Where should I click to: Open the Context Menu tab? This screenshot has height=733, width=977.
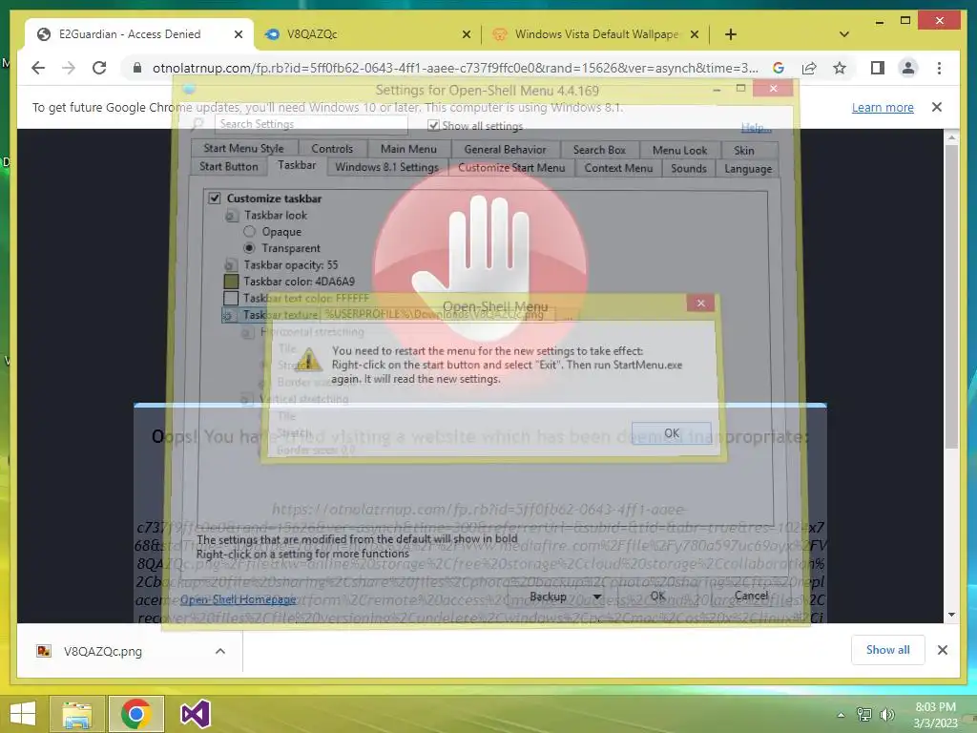click(618, 168)
